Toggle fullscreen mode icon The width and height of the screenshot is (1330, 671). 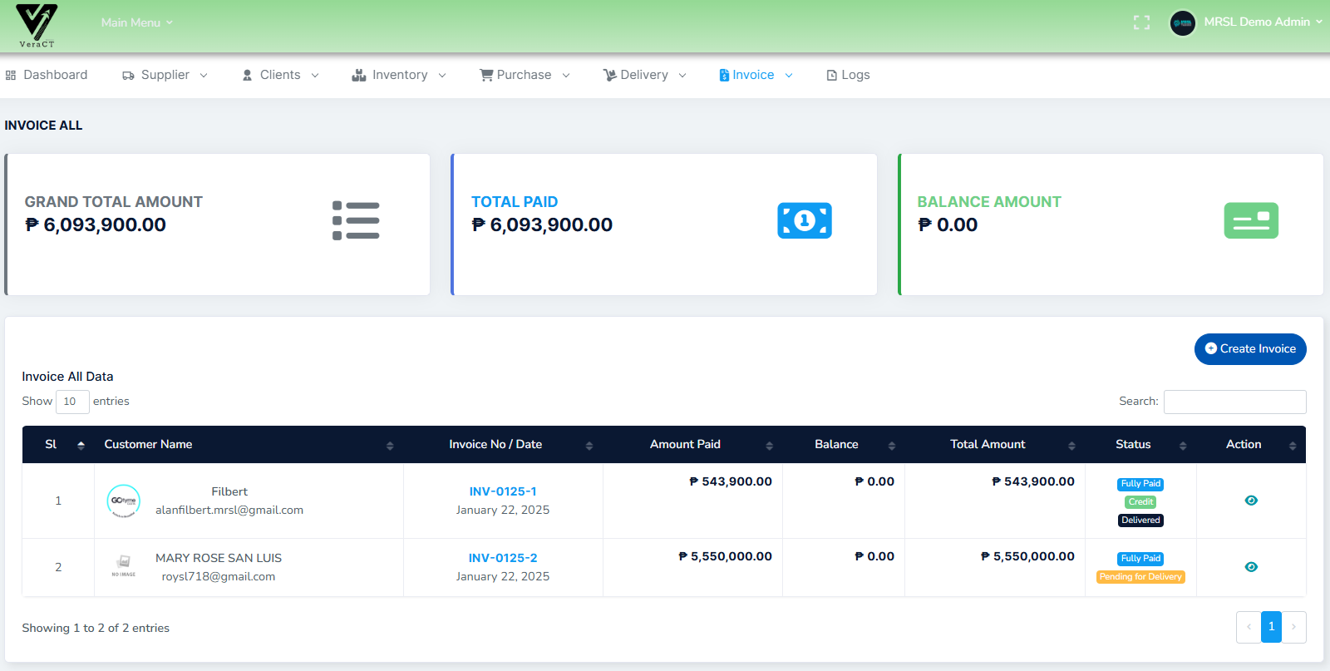click(1141, 22)
